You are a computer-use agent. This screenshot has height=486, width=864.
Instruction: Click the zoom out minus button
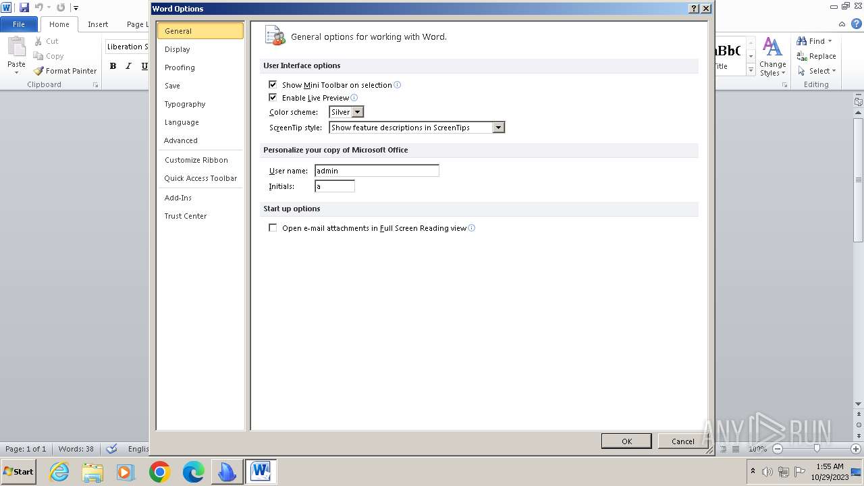[x=778, y=449]
